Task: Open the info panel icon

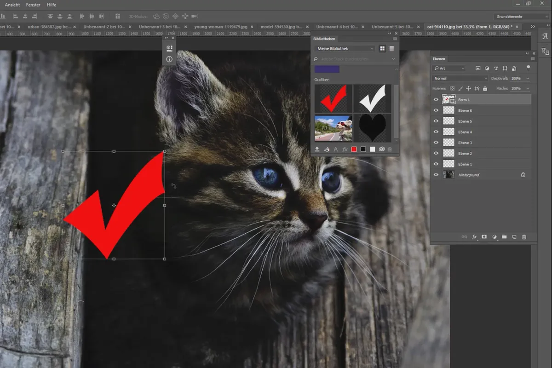Action: (x=169, y=59)
